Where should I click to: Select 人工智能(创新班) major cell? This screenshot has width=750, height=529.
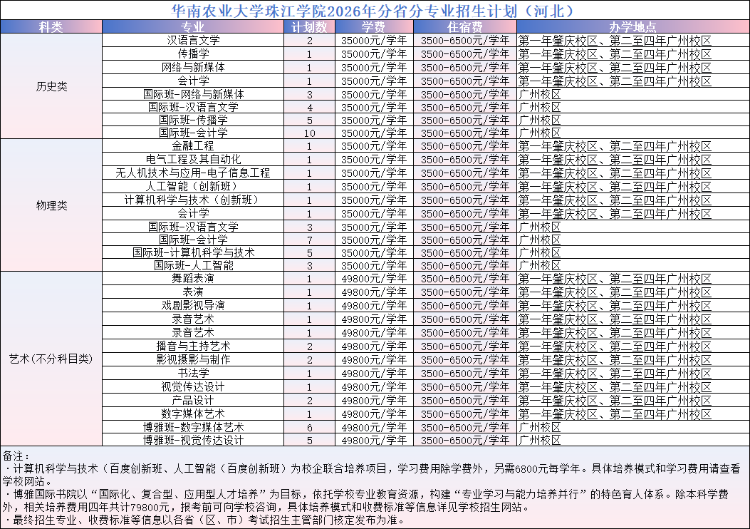[193, 186]
